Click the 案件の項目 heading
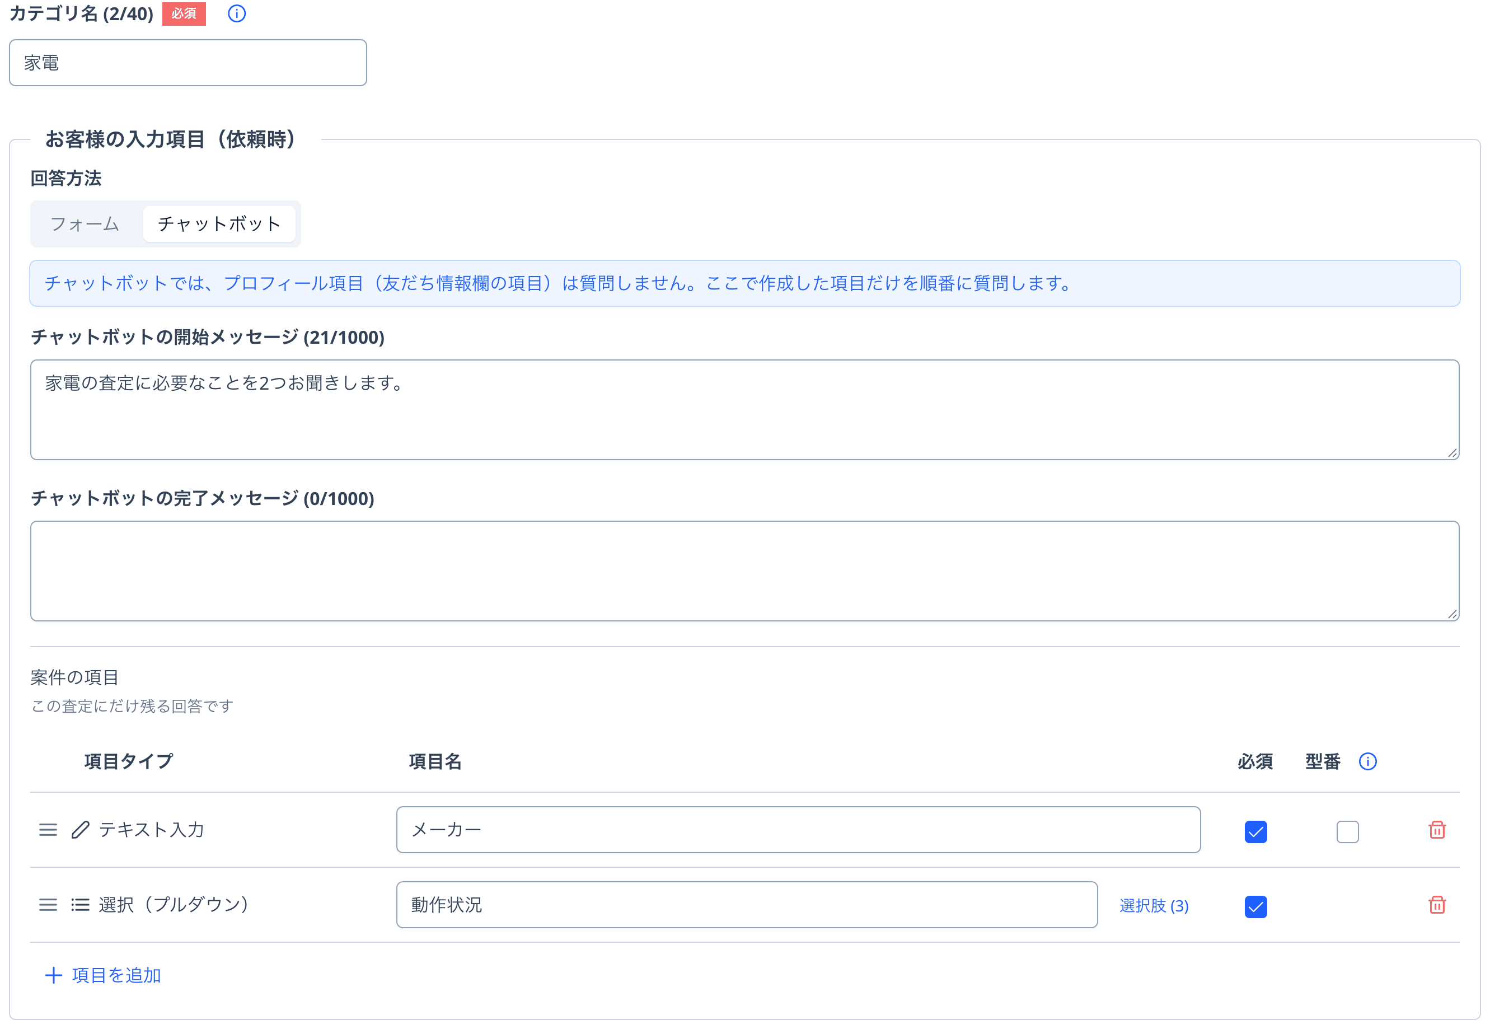This screenshot has width=1490, height=1029. (x=75, y=677)
